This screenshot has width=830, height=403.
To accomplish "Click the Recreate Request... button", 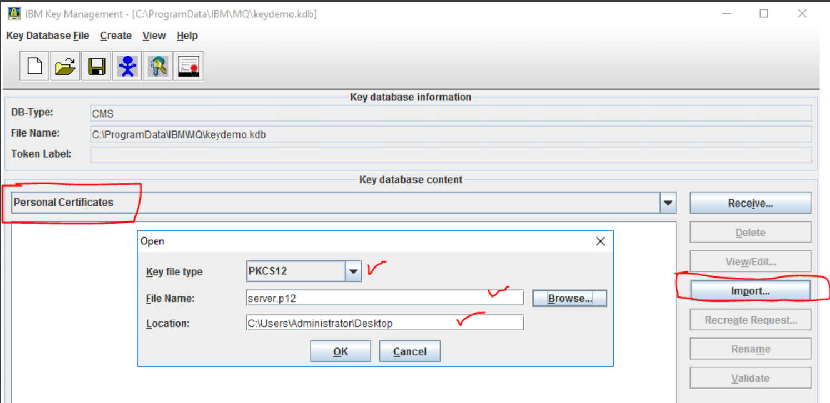I will (750, 320).
